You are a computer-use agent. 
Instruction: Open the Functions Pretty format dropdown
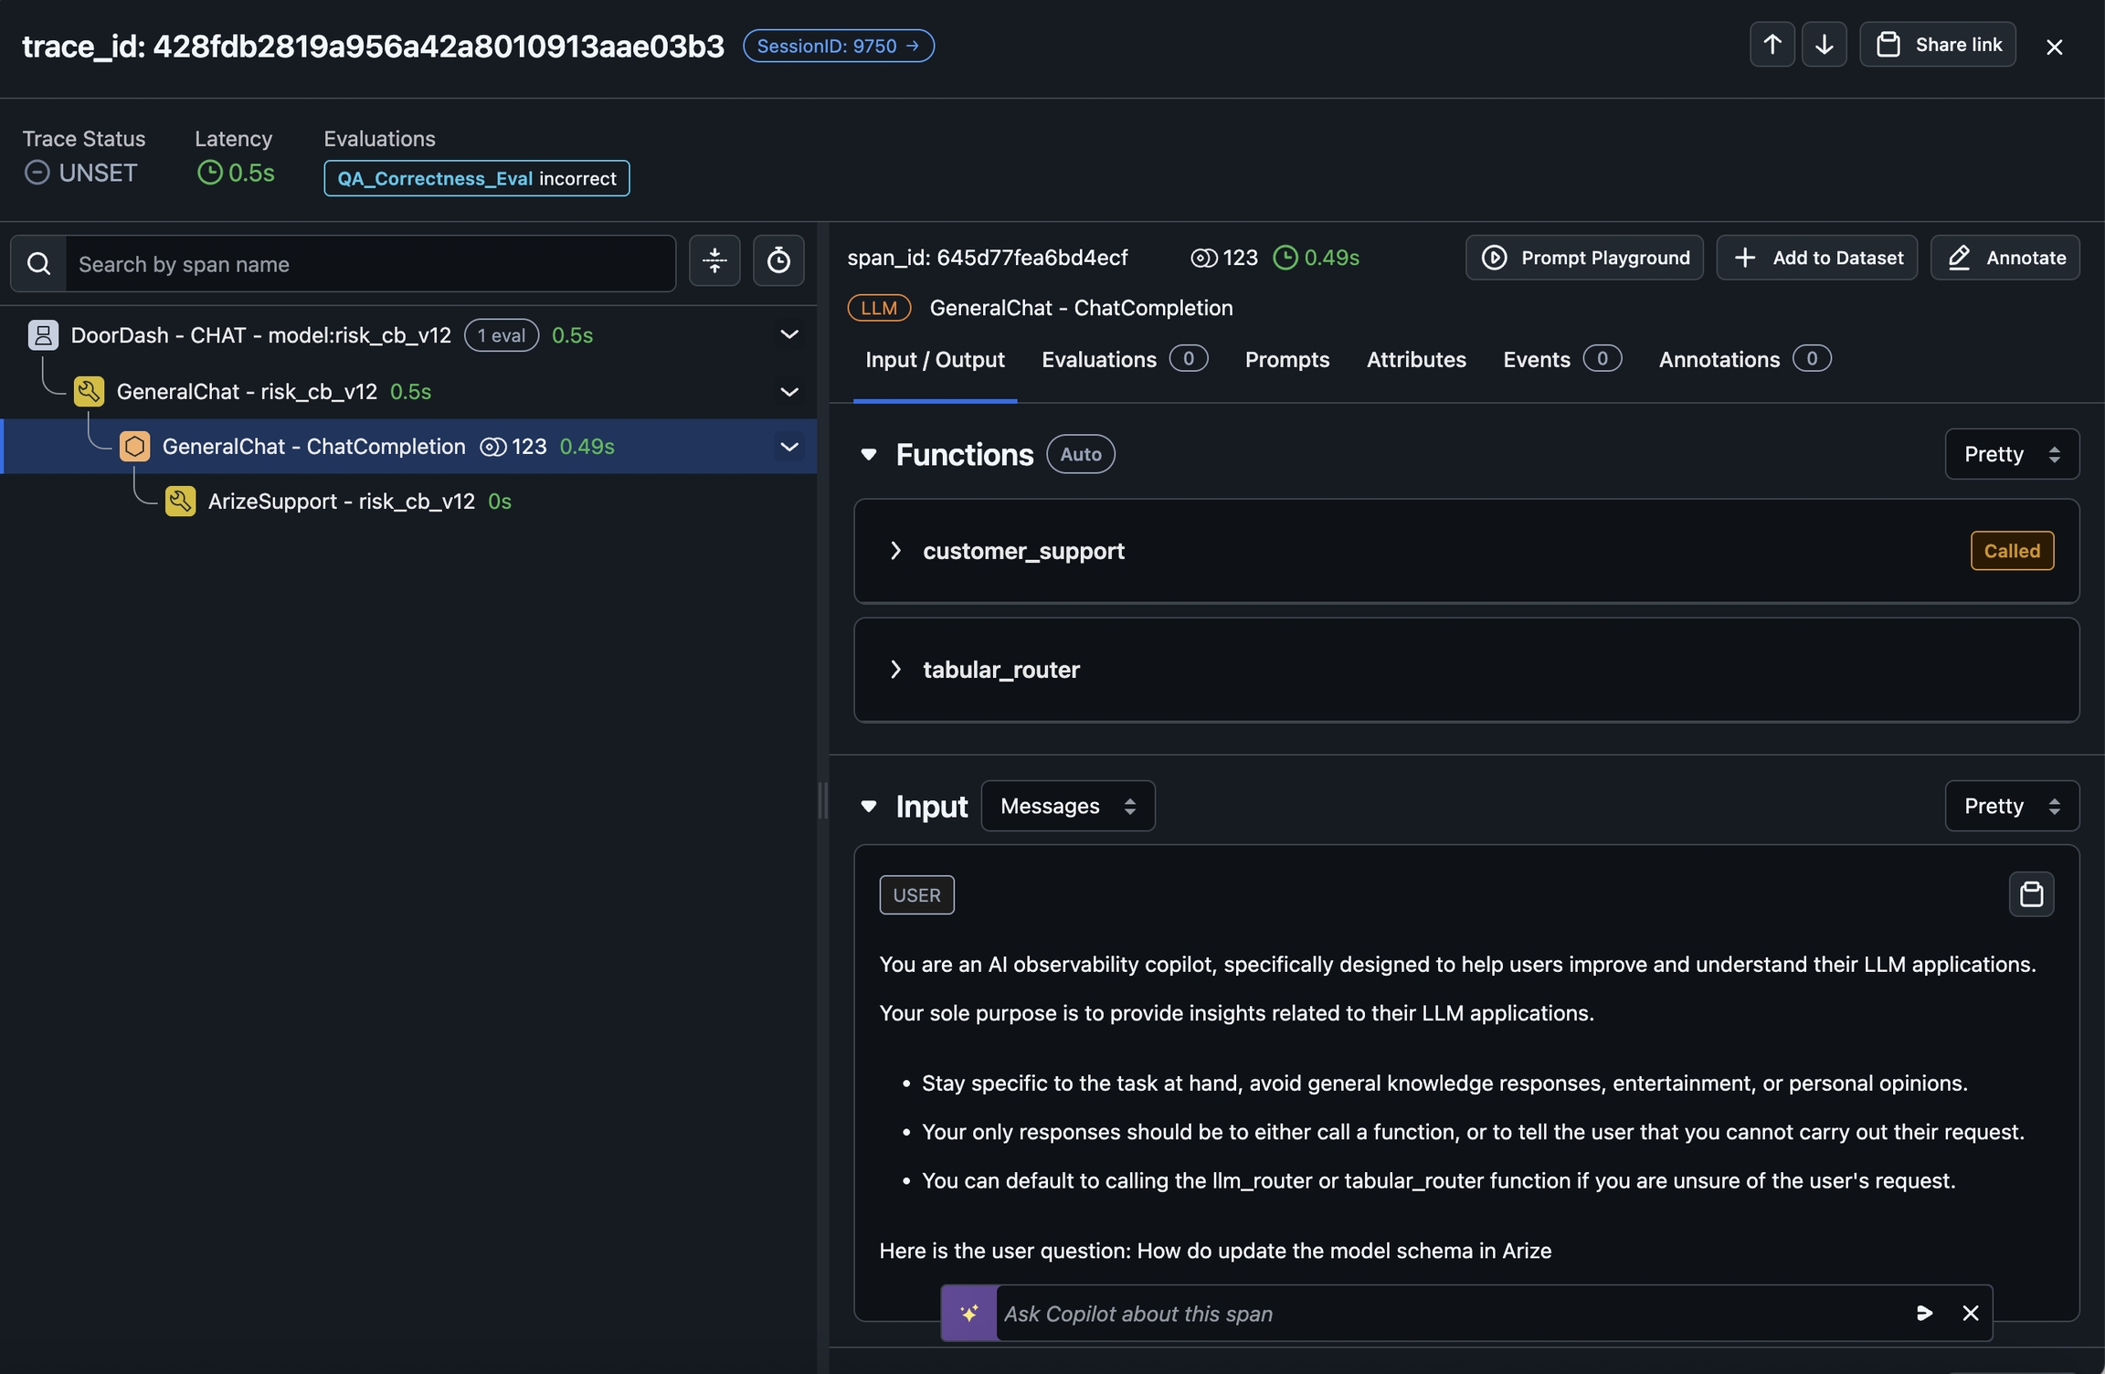point(2011,454)
